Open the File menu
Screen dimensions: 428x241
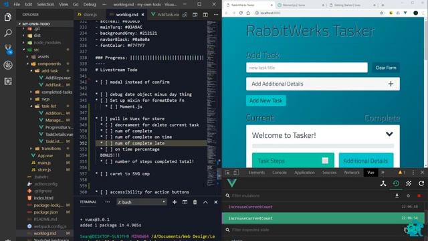[x=17, y=5]
